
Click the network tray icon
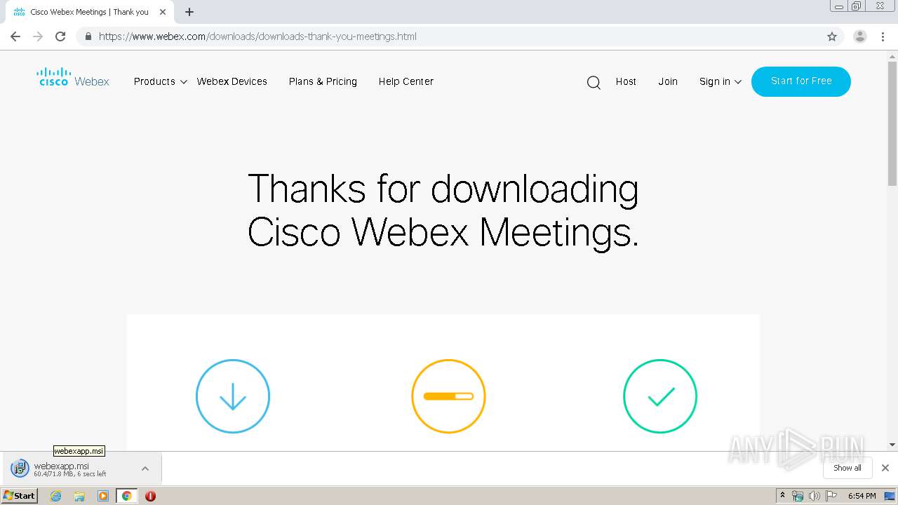click(x=798, y=496)
